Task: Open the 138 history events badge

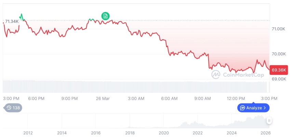Action: click(x=13, y=108)
